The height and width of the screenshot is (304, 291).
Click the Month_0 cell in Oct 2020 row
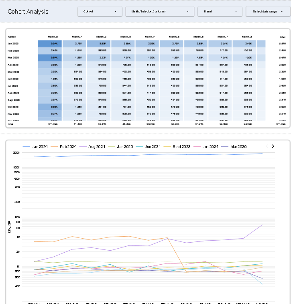(50, 107)
